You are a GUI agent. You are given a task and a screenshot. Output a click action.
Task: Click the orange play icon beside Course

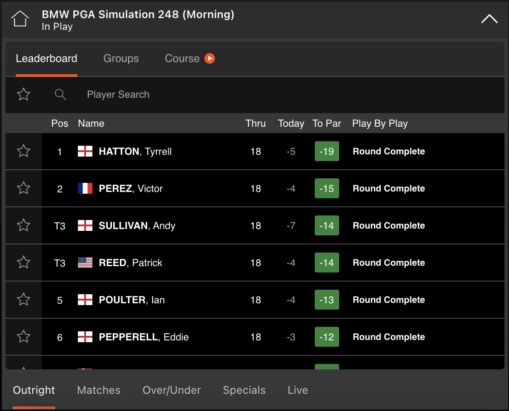pyautogui.click(x=209, y=58)
